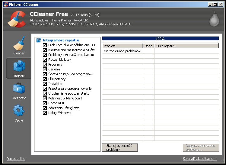This screenshot has height=165, width=226.
Task: Uncheck Nieużywane rozszerzenia plików
Action: (45, 50)
